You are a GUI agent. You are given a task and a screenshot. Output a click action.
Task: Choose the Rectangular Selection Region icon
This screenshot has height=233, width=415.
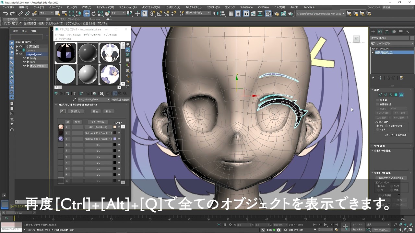coord(72,13)
